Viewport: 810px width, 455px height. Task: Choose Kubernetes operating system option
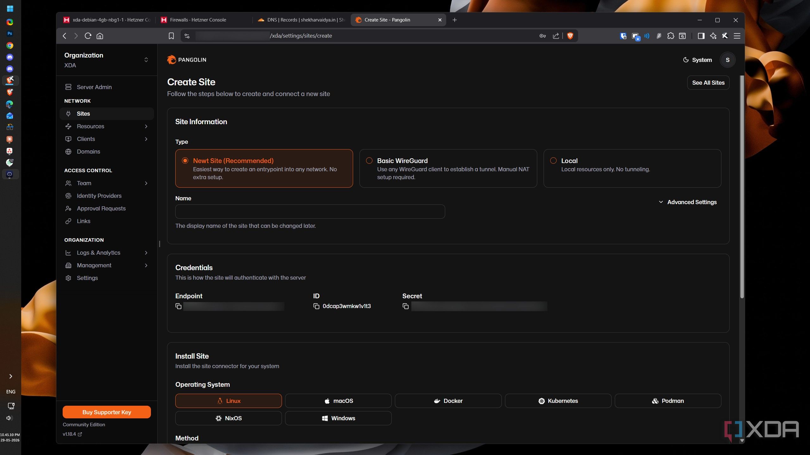coord(558,401)
